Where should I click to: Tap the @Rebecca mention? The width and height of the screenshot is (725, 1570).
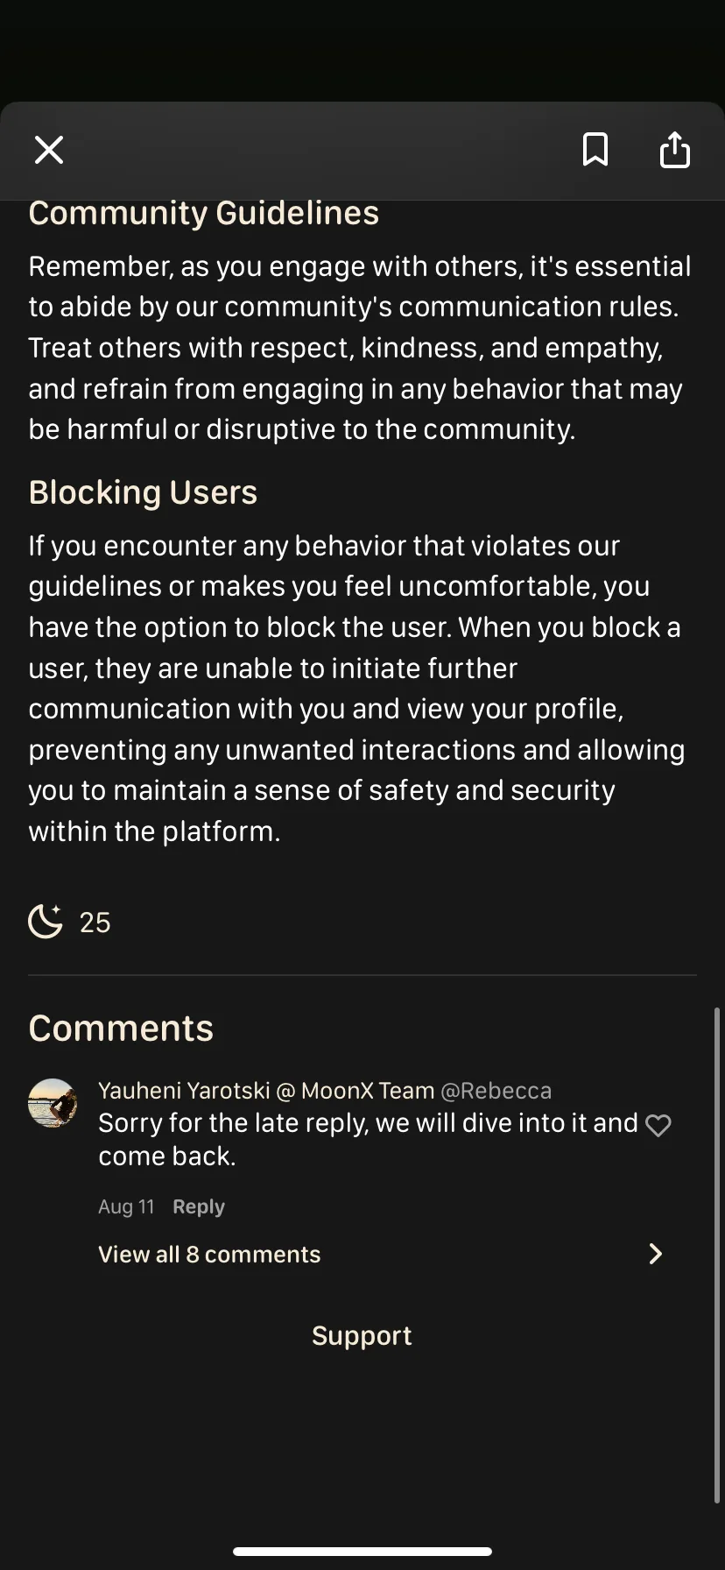point(496,1091)
